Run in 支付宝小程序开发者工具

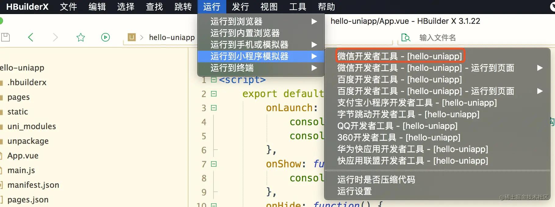[437, 103]
